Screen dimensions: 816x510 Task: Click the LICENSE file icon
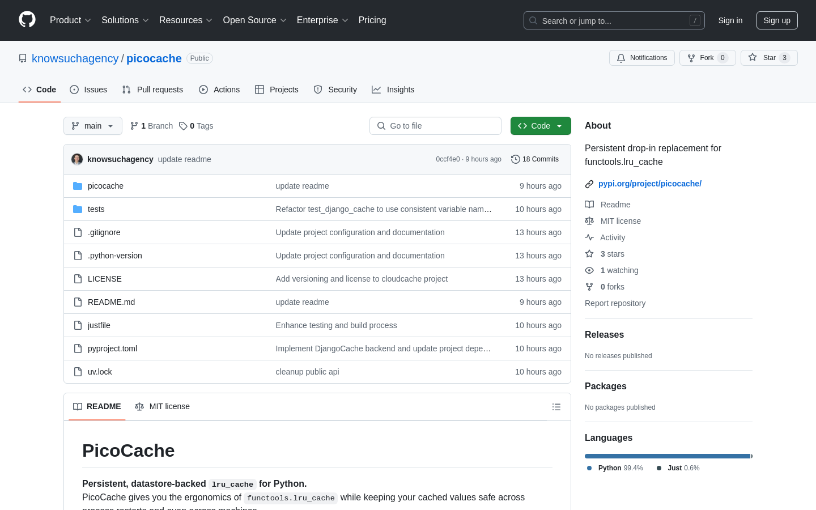point(78,279)
